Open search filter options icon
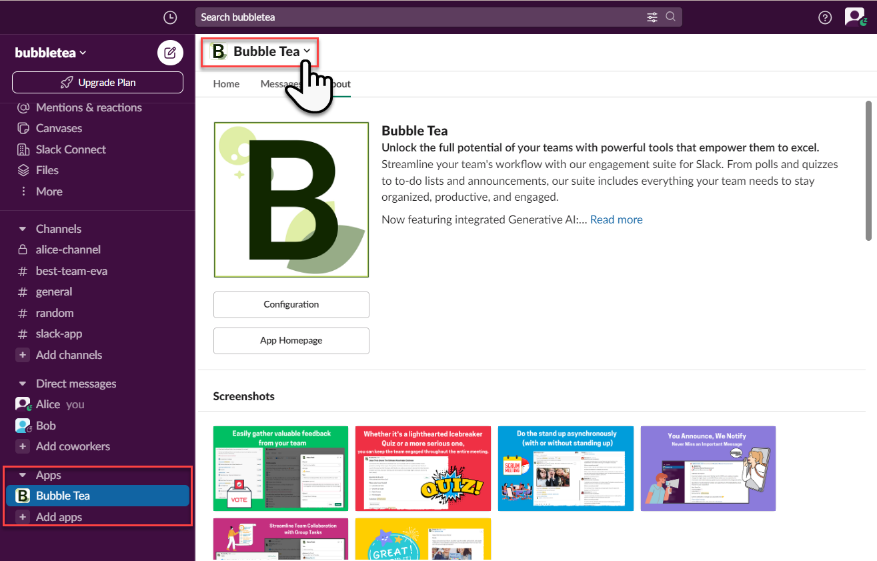The height and width of the screenshot is (561, 877). [652, 17]
